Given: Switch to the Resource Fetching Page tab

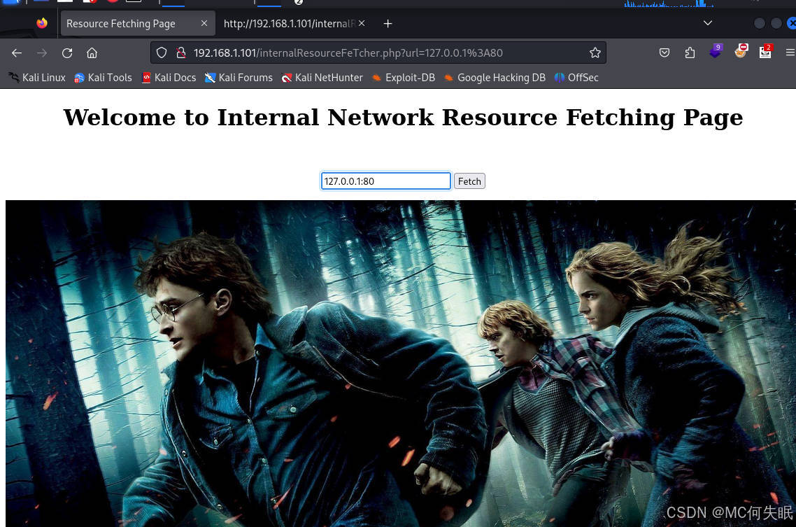Looking at the screenshot, I should 138,24.
